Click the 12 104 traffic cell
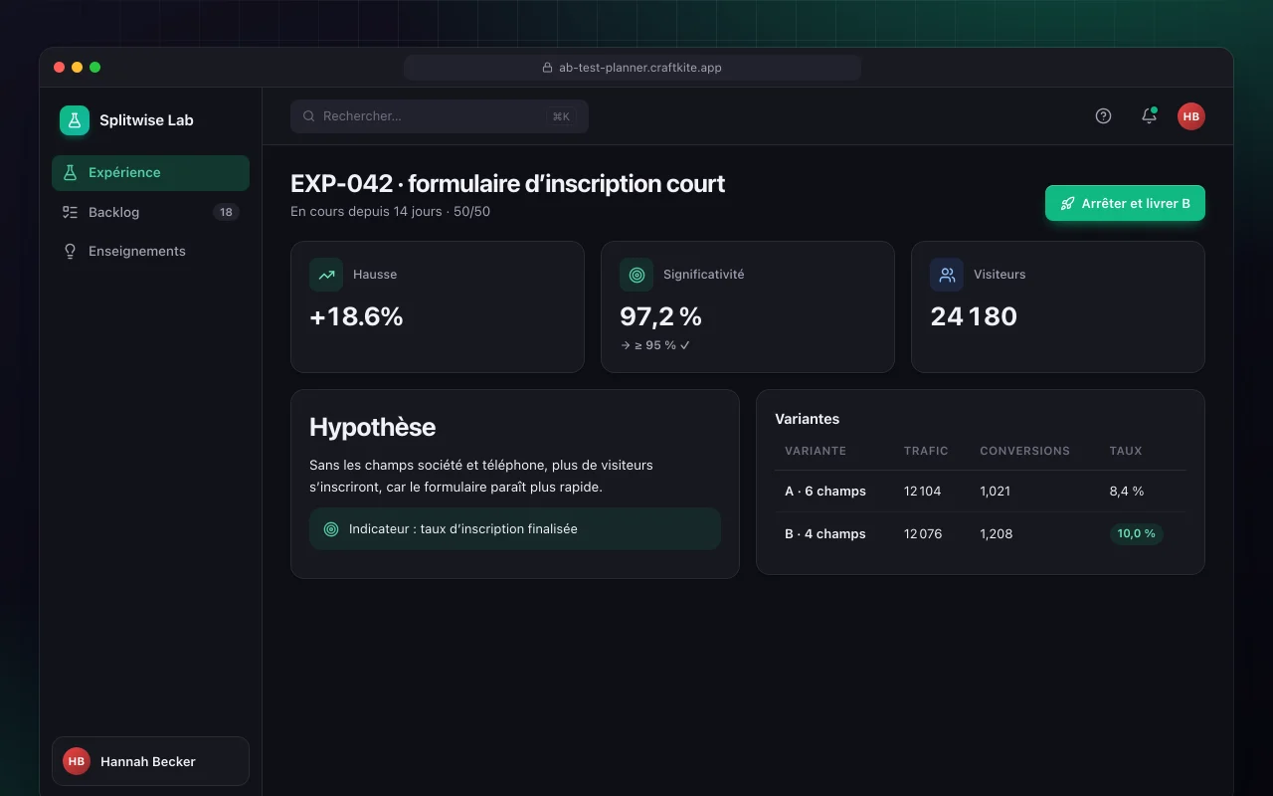 pos(922,492)
